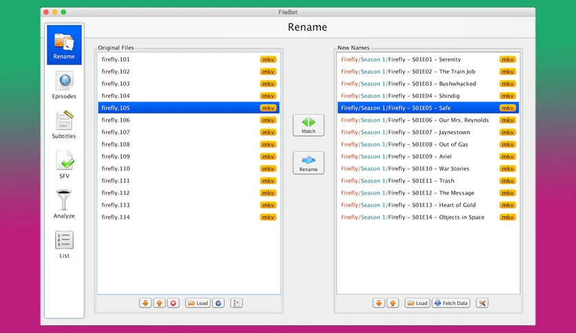Click the mkv badge on firefly.101 row

[268, 59]
